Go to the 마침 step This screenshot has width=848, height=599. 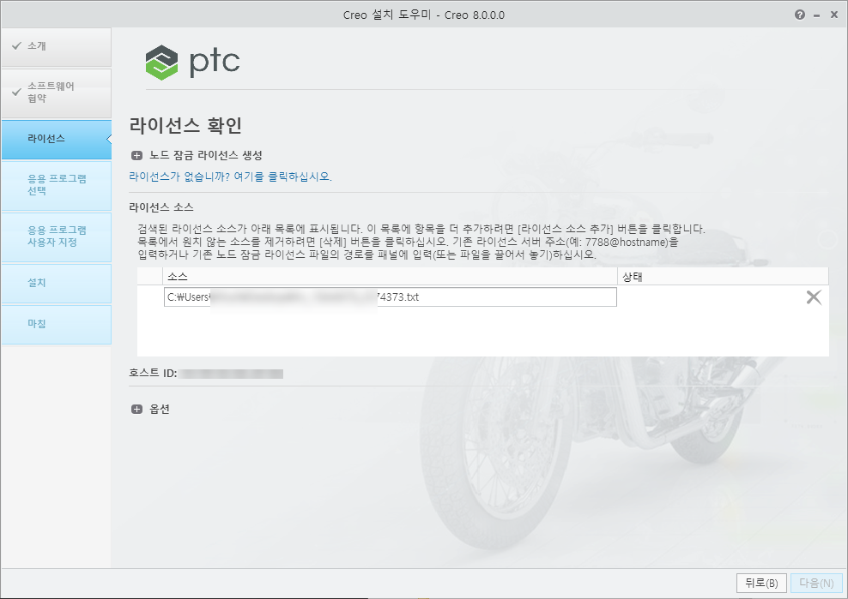[57, 324]
